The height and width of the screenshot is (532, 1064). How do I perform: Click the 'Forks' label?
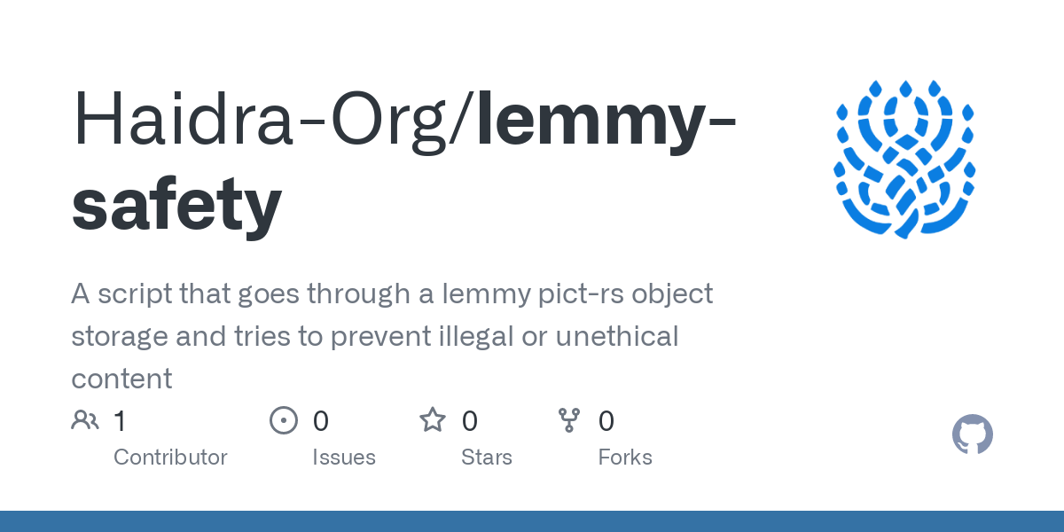(625, 458)
